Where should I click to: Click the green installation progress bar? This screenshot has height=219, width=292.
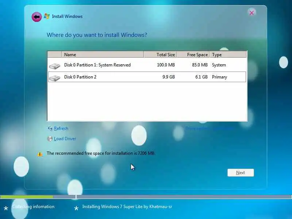tap(27, 197)
